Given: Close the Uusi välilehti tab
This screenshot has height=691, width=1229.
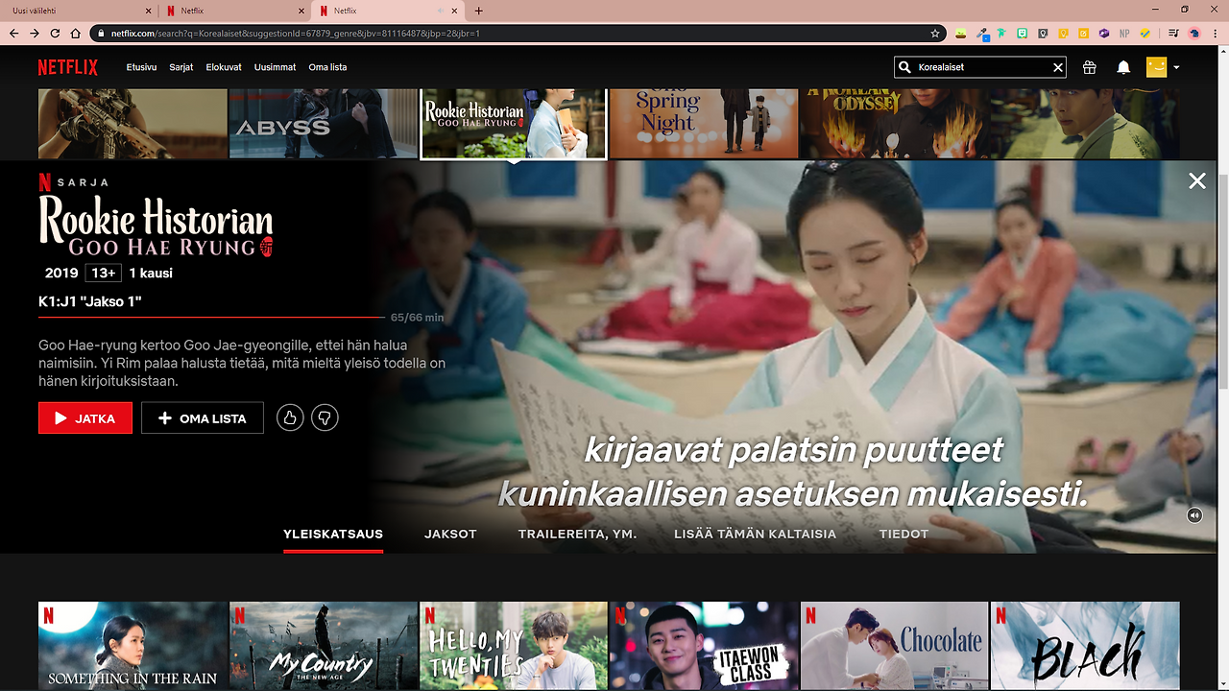Looking at the screenshot, I should pyautogui.click(x=149, y=11).
